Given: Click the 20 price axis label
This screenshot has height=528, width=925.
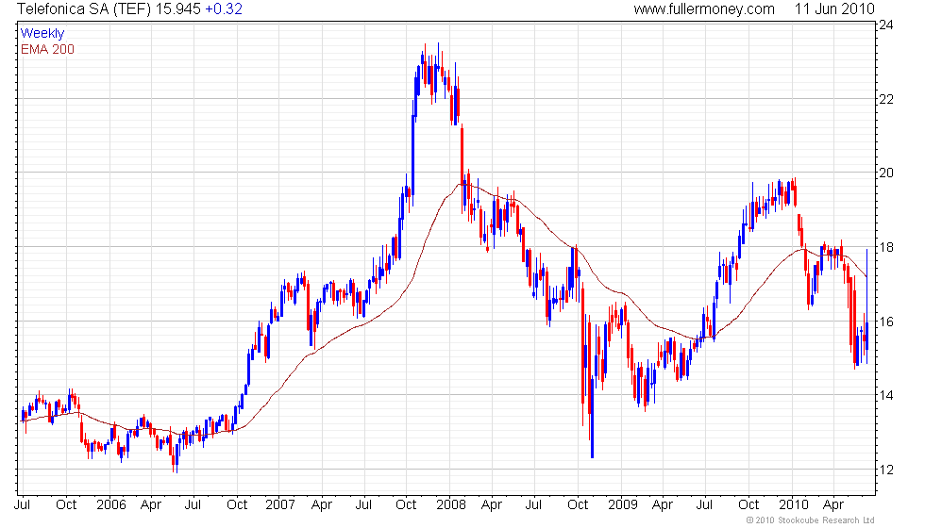Looking at the screenshot, I should pos(886,173).
